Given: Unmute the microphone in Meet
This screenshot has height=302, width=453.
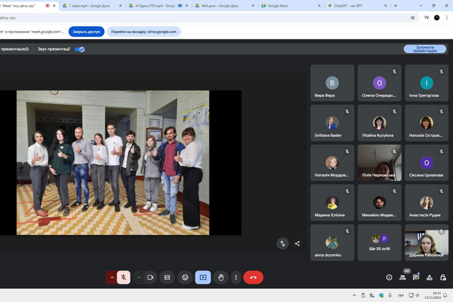Looking at the screenshot, I should pyautogui.click(x=123, y=277).
